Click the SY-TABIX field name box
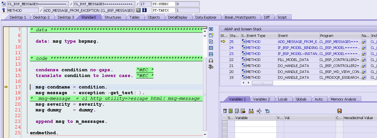The height and width of the screenshot is (138, 377). tap(163, 10)
